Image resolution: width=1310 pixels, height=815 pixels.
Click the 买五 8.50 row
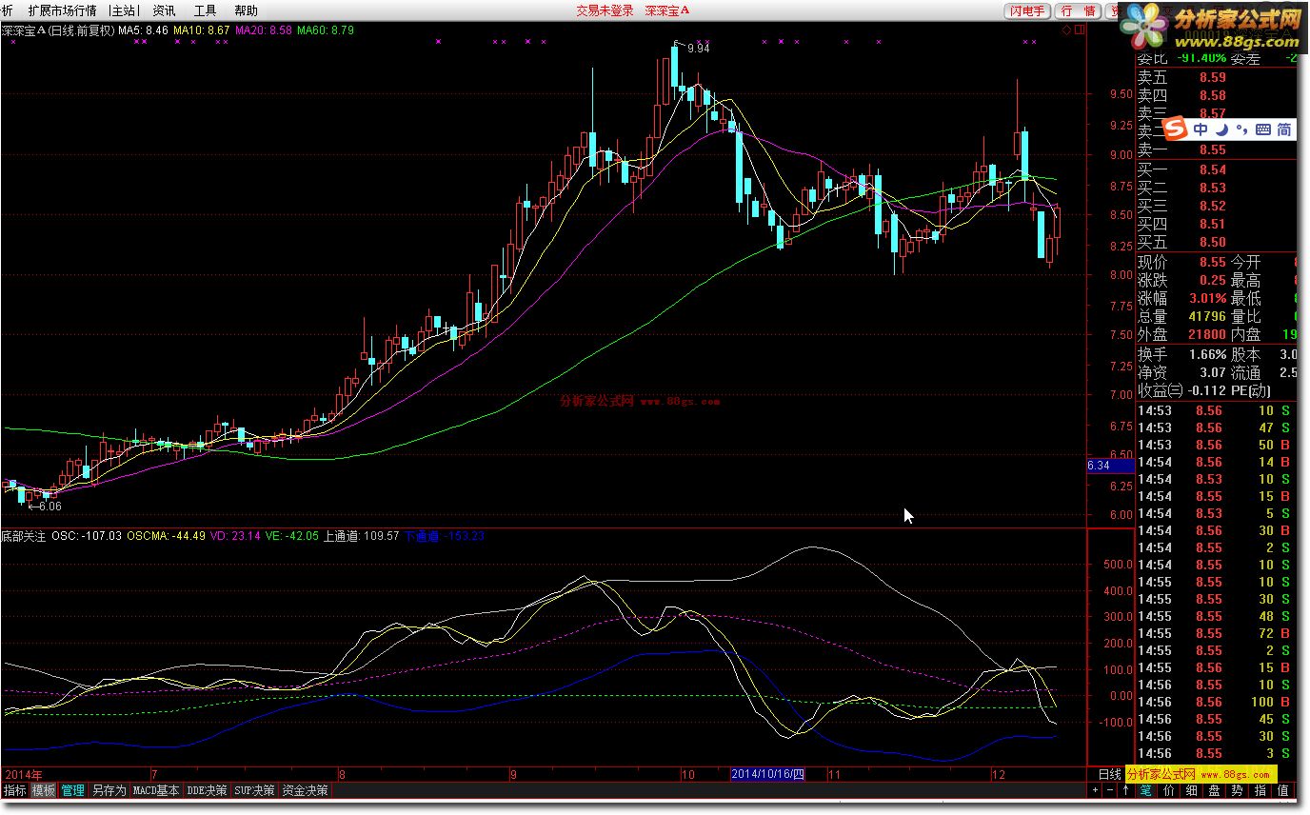[1216, 242]
